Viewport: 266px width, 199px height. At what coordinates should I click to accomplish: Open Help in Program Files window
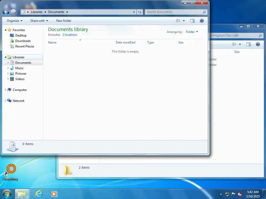[258, 44]
